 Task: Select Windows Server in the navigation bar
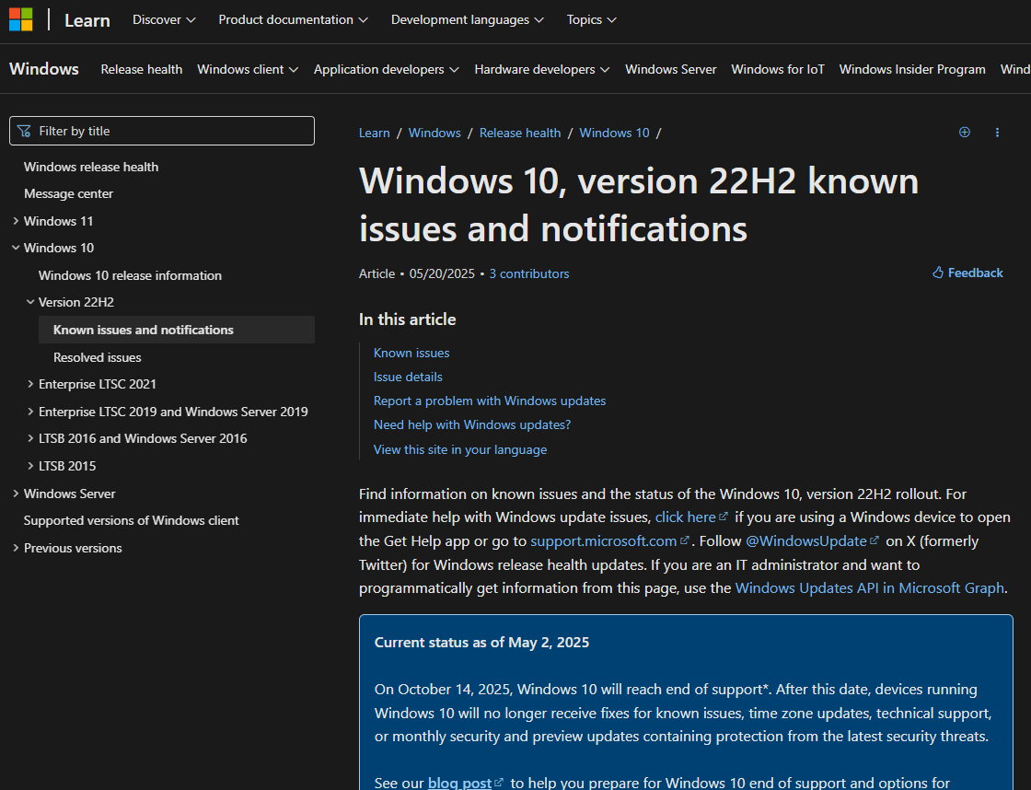click(670, 68)
